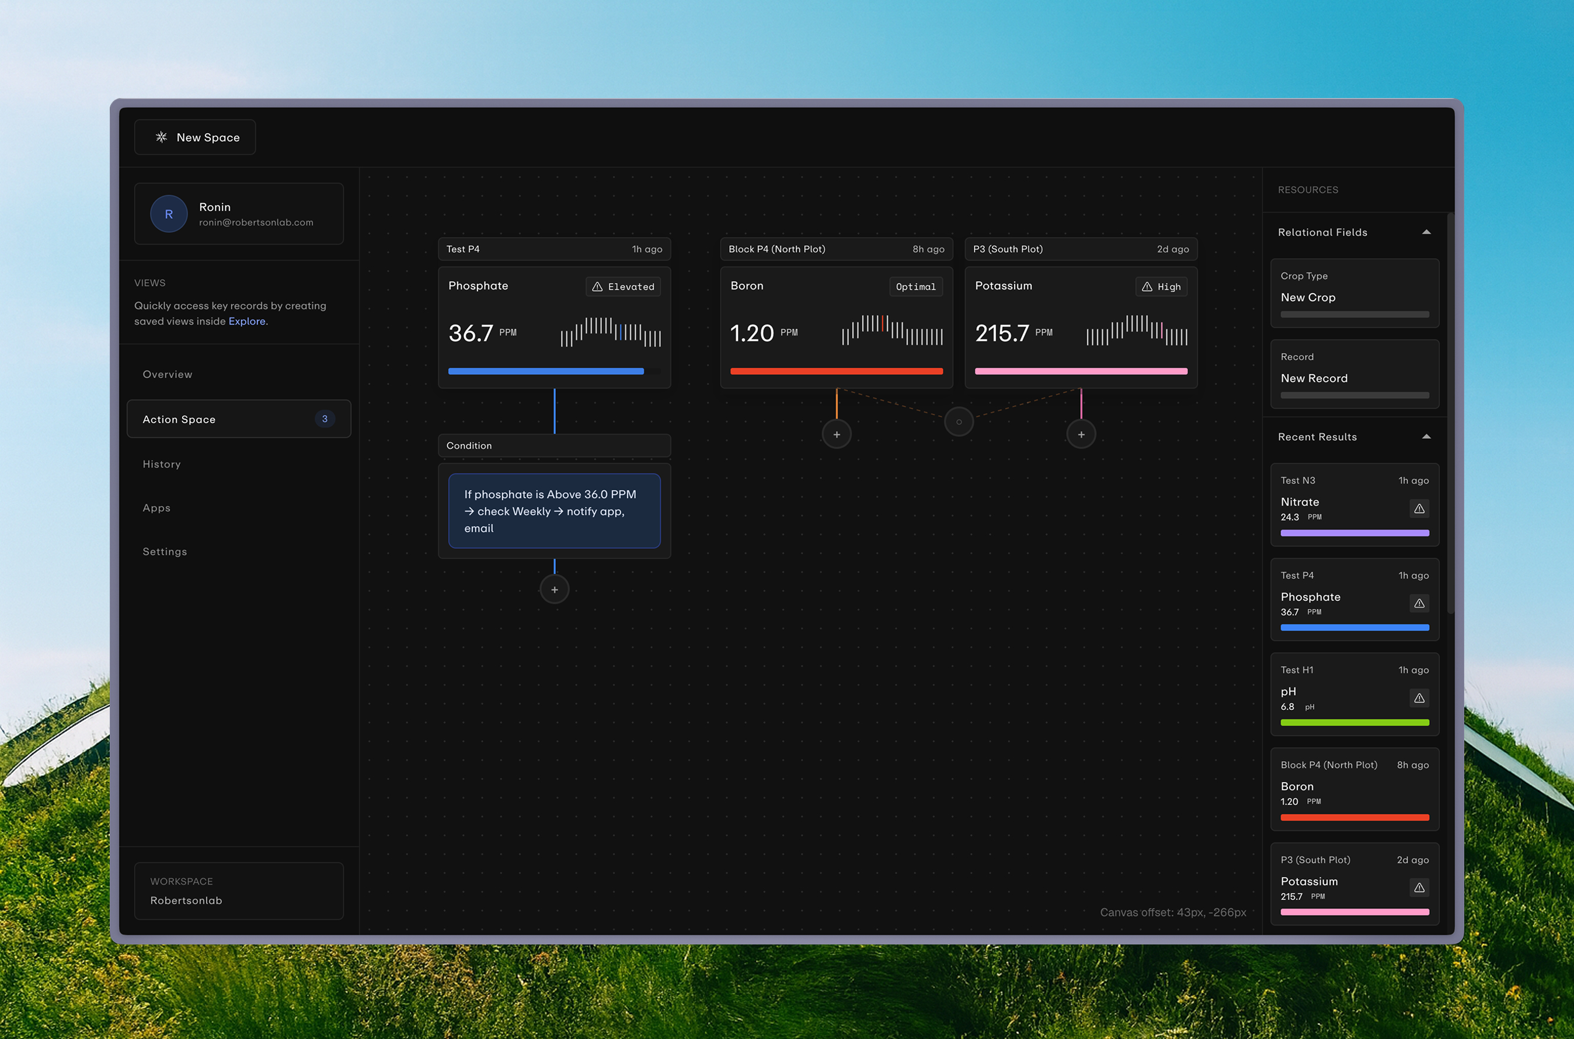The height and width of the screenshot is (1039, 1574).
Task: Create a New Space
Action: pos(195,137)
